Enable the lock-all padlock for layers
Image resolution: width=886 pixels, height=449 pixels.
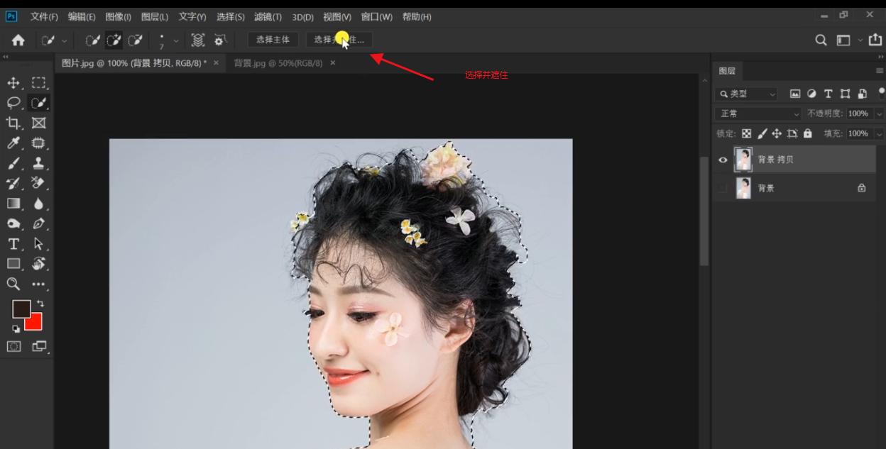tap(808, 133)
